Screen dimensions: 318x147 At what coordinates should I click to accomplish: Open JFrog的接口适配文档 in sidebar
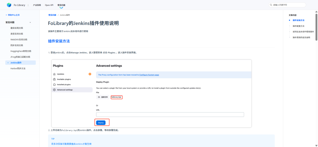(20, 57)
